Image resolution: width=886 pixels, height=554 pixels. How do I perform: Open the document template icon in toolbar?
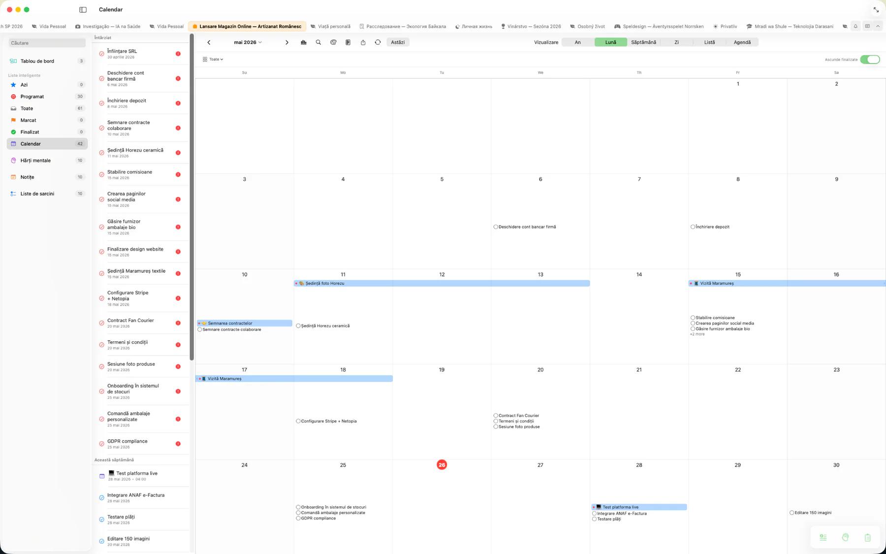pyautogui.click(x=348, y=42)
